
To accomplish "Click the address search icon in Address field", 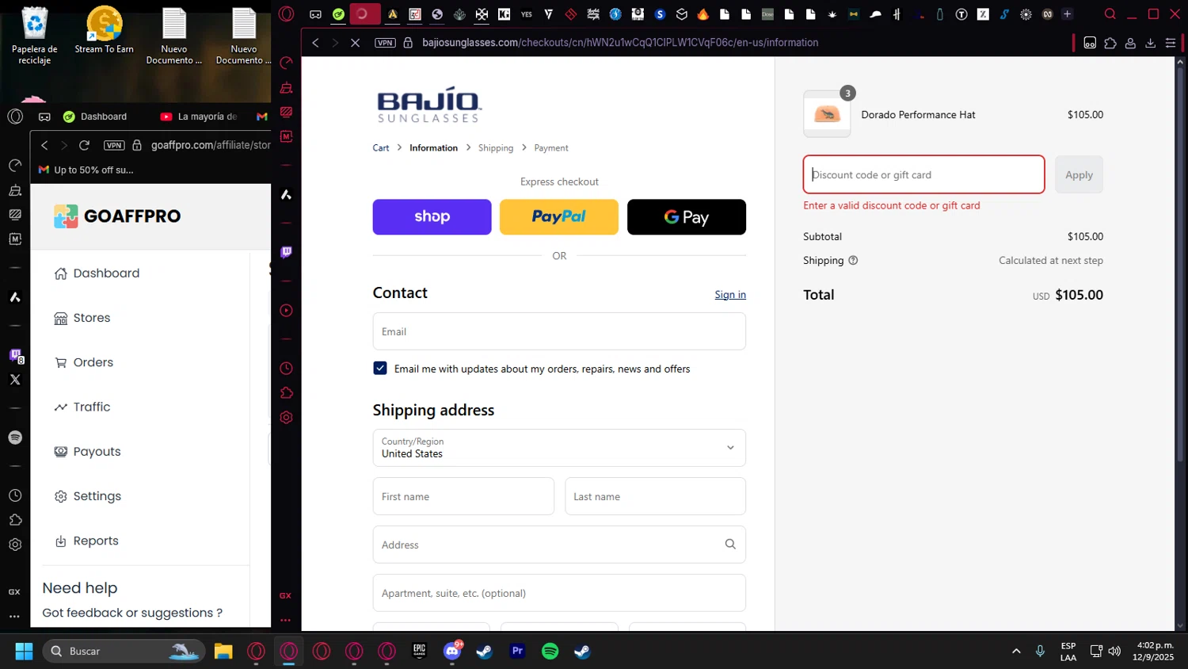I will 730,545.
